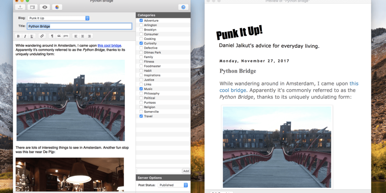The image size is (386, 193).
Task: Check the Philosophy category box
Action: point(141,93)
